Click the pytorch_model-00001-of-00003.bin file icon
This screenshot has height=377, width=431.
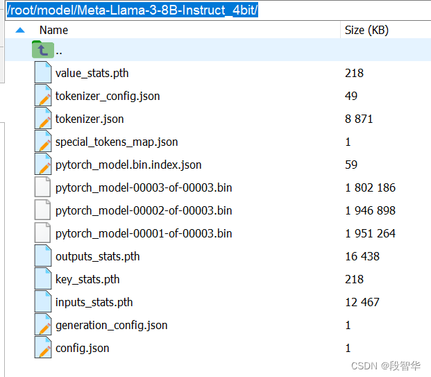pos(42,233)
